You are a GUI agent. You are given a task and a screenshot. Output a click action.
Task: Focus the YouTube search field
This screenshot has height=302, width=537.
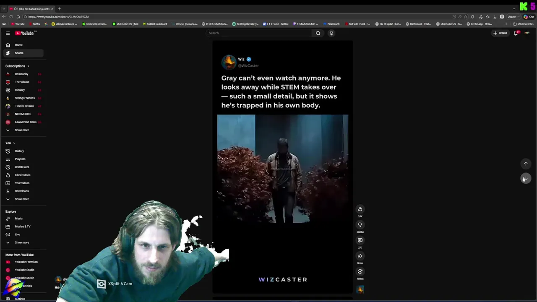click(x=259, y=33)
